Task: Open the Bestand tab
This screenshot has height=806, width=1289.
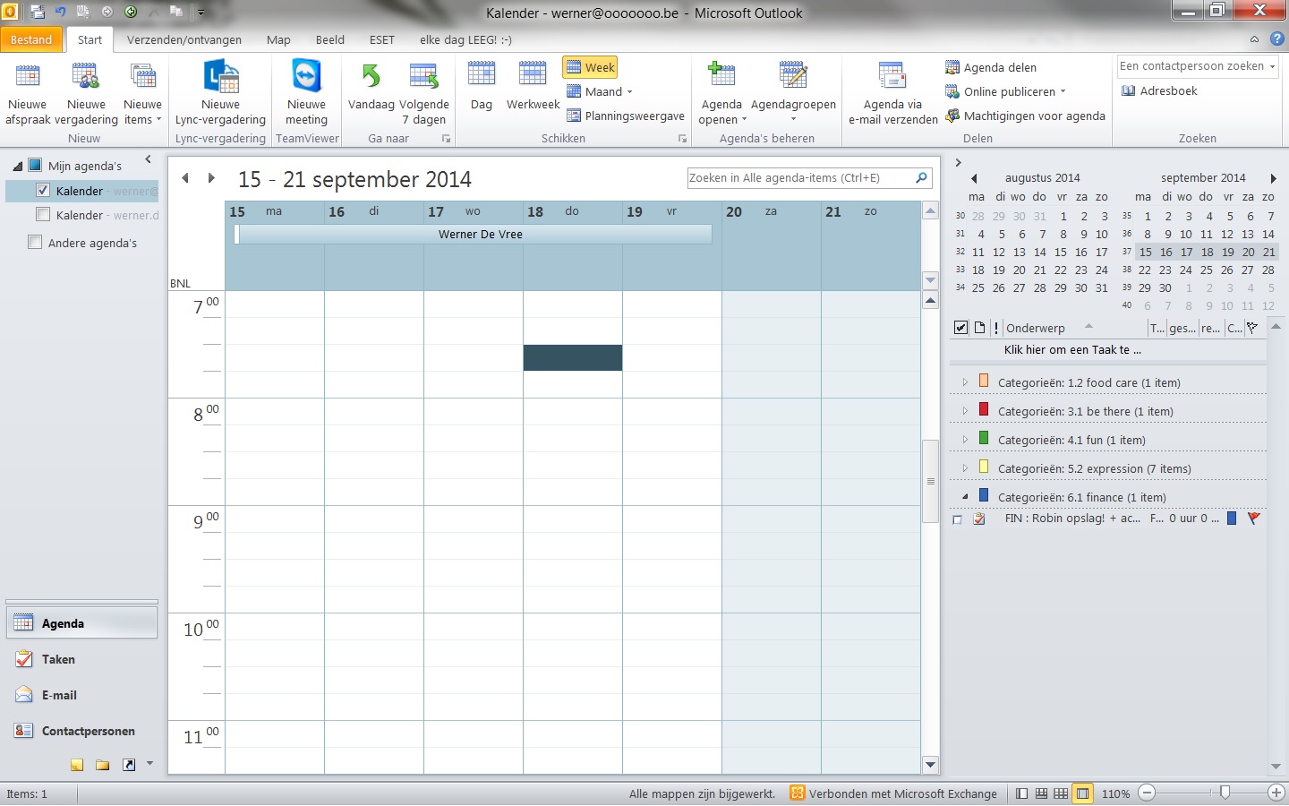Action: [31, 40]
